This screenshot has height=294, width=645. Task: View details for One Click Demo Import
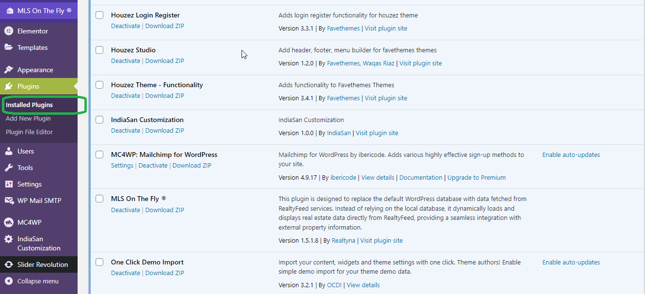click(363, 285)
